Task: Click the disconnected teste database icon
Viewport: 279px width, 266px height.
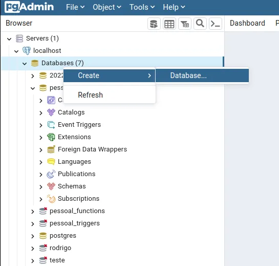Action: click(x=43, y=260)
